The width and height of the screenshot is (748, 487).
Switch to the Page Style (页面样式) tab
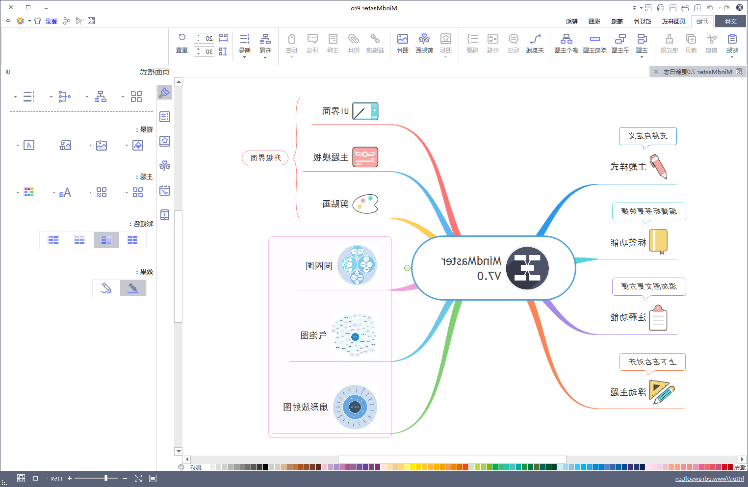(673, 21)
